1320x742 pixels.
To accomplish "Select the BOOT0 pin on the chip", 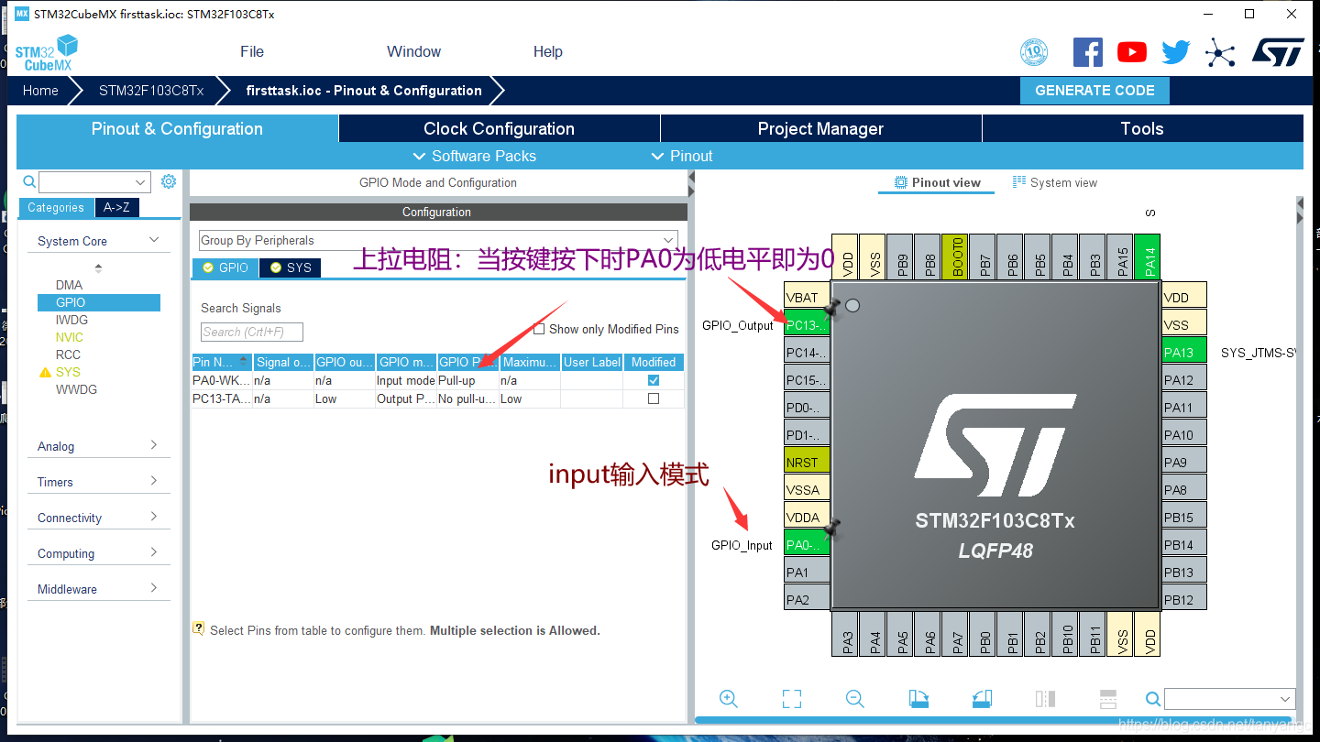I will click(x=955, y=256).
